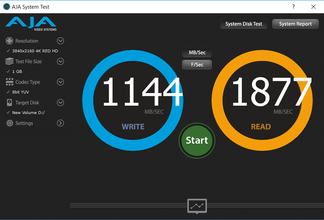Click the Test File Size label
The height and width of the screenshot is (220, 324).
pos(29,61)
